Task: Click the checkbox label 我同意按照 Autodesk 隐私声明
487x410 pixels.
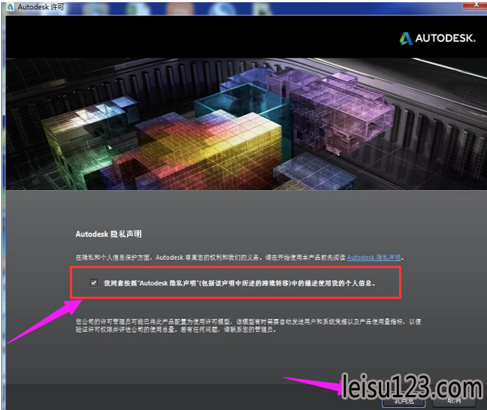Action: tap(239, 283)
